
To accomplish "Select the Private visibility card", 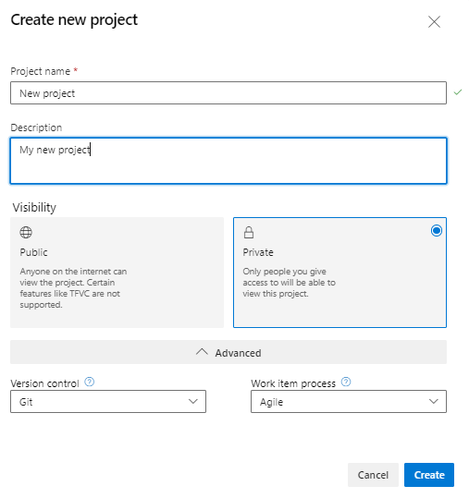I will coord(339,273).
